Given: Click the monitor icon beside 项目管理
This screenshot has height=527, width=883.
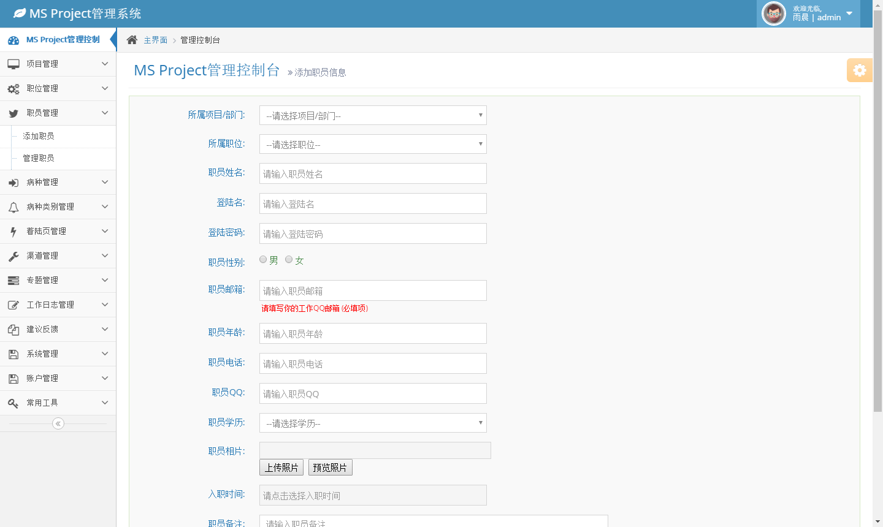Looking at the screenshot, I should point(13,64).
